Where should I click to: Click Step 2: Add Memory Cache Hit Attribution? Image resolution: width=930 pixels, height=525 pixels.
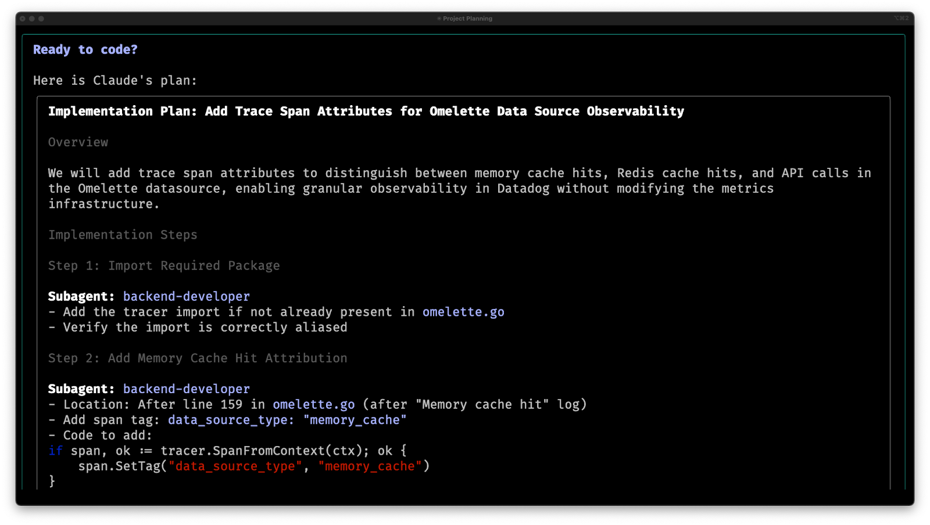(198, 358)
